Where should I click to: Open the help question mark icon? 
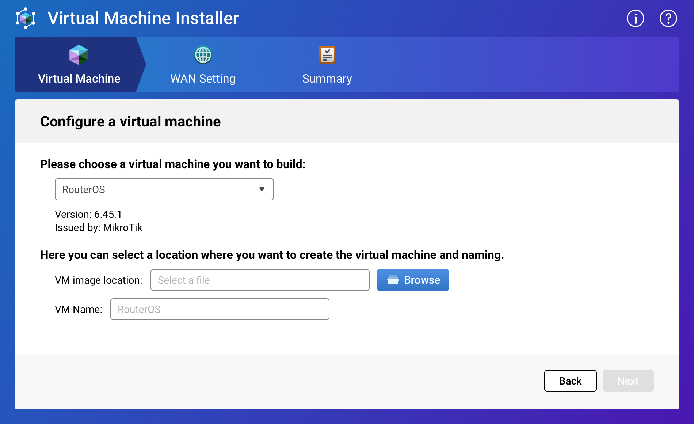pos(668,18)
